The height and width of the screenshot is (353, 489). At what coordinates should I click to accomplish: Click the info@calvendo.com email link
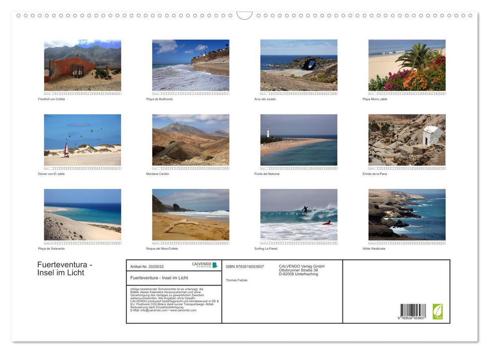click(x=152, y=310)
